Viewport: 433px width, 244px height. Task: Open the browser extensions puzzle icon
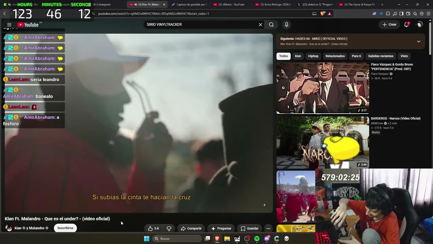[x=388, y=14]
